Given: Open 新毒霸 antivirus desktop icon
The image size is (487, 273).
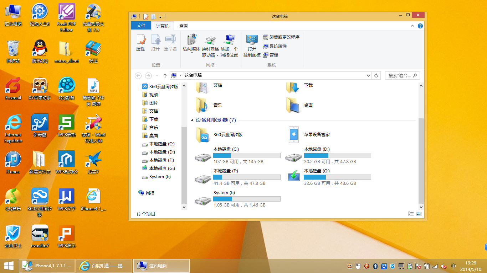Looking at the screenshot, I should point(40,123).
